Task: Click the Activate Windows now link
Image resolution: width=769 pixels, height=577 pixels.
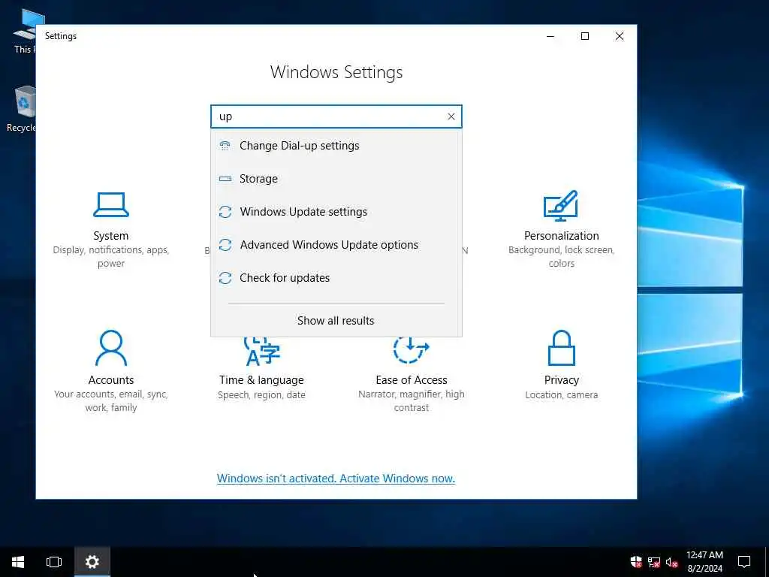Action: 336,479
